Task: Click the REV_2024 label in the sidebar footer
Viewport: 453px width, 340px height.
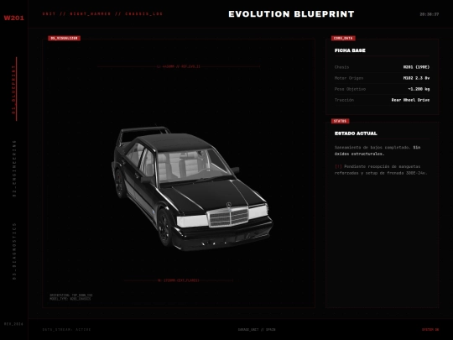Action: click(13, 324)
